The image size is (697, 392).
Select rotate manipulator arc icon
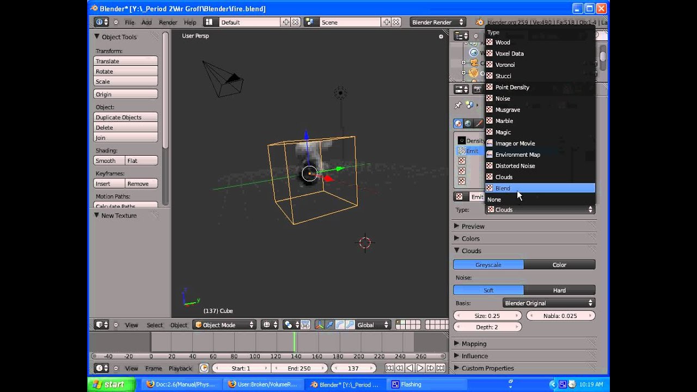pos(340,325)
